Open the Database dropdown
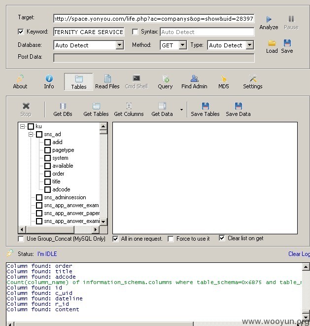Image resolution: width=310 pixels, height=326 pixels. click(120, 45)
